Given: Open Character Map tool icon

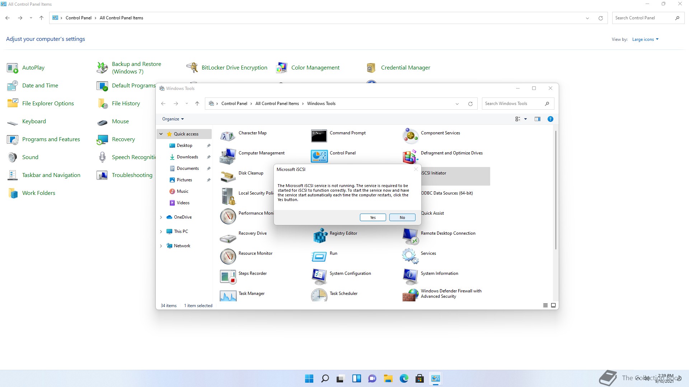Looking at the screenshot, I should (x=228, y=136).
